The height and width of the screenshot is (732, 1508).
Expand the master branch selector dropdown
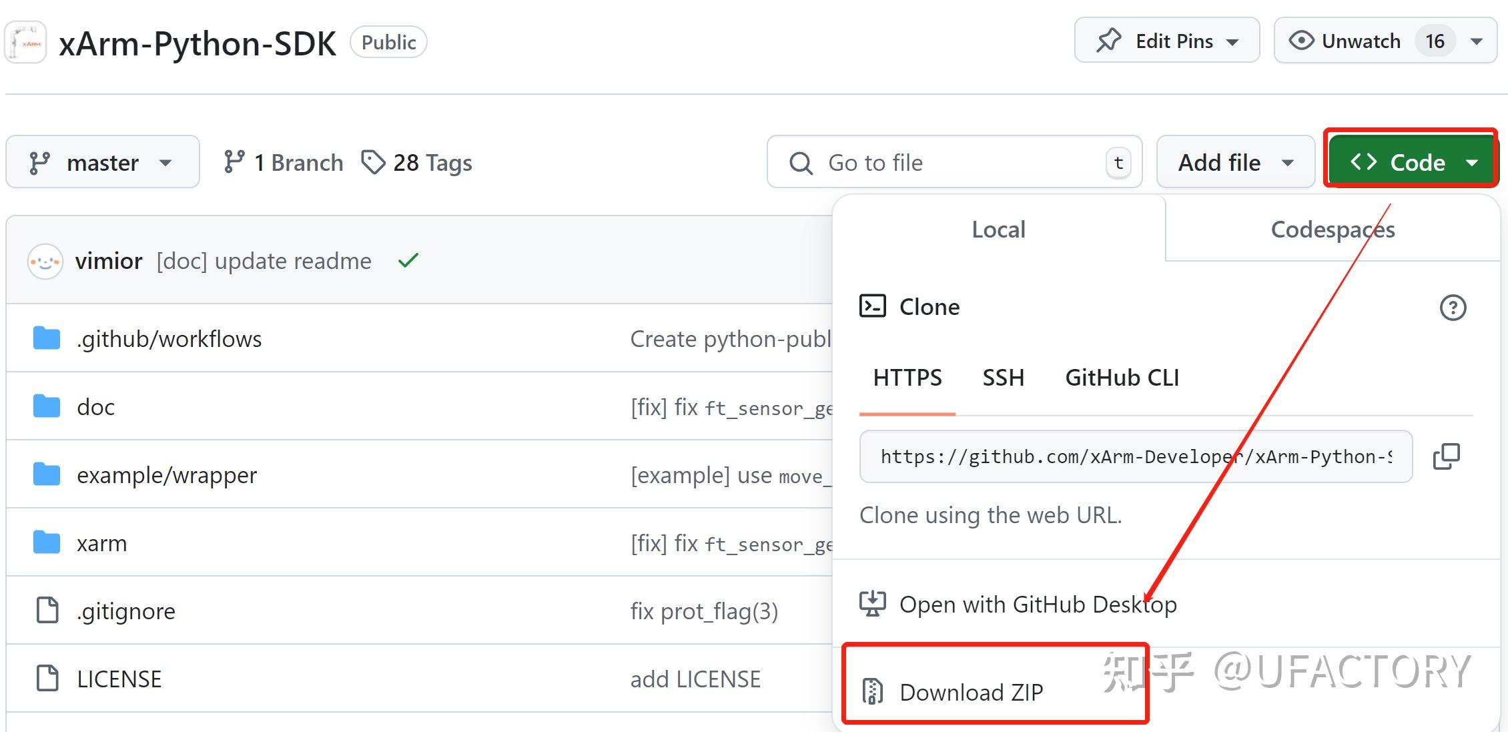tap(102, 162)
